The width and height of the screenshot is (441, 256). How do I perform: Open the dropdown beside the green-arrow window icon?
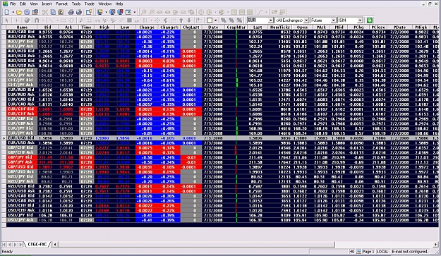click(135, 12)
